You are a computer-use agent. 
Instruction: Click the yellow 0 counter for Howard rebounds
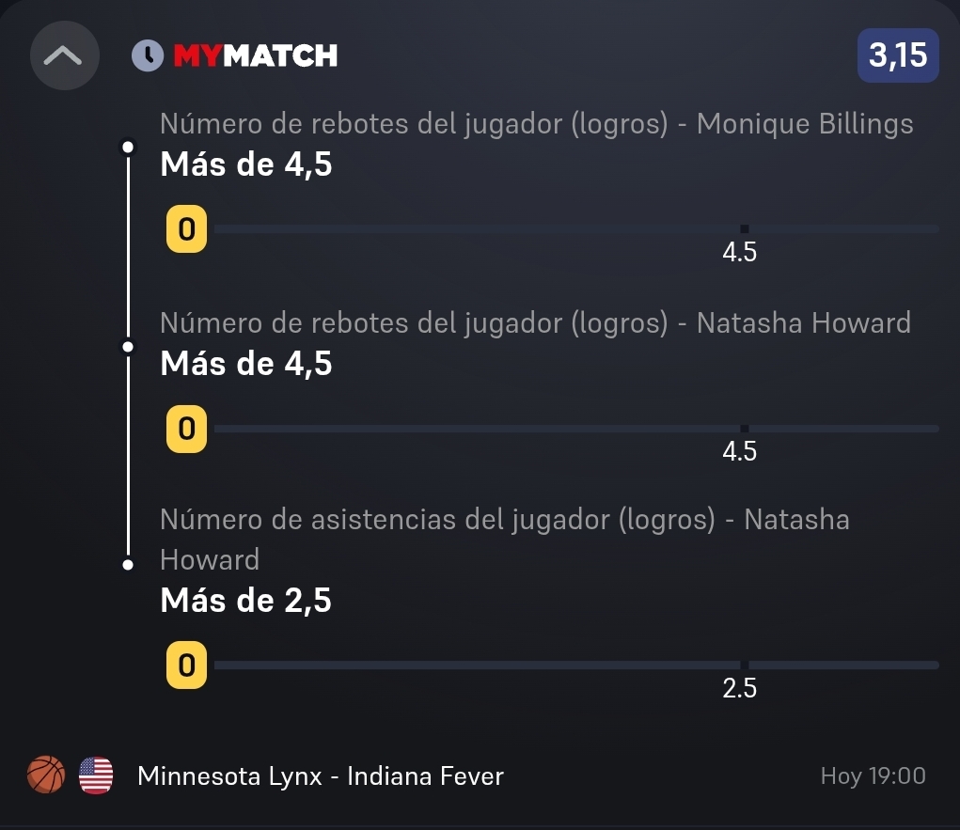click(x=187, y=429)
